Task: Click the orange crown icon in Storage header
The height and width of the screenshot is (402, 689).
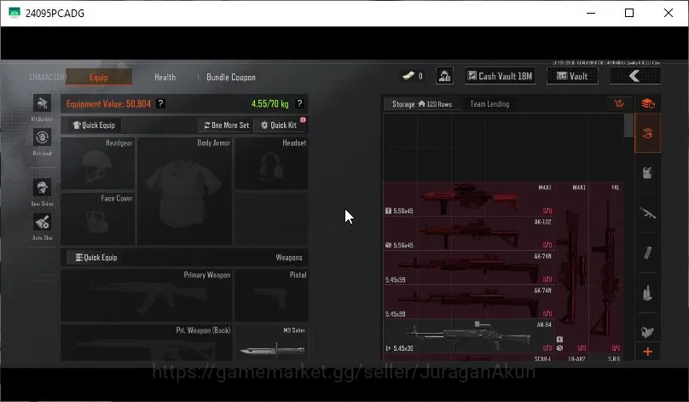Action: point(619,104)
